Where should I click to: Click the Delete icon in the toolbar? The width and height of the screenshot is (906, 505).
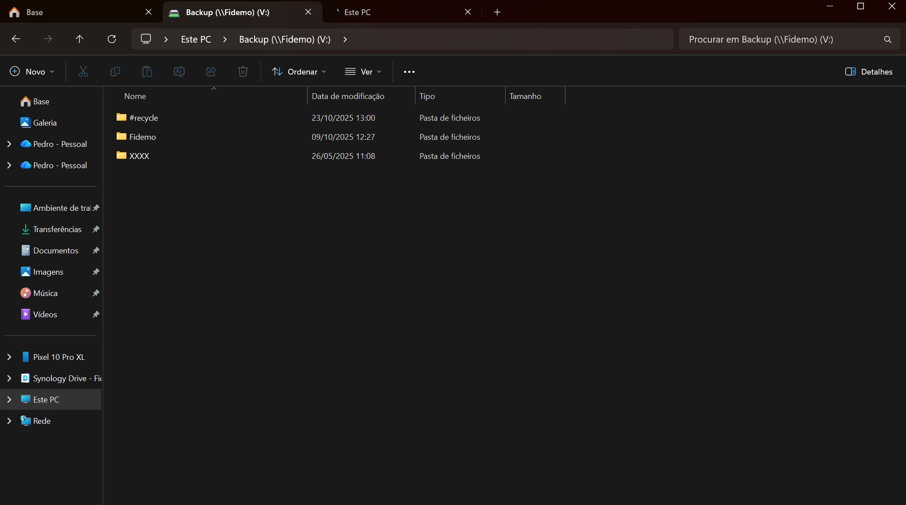(243, 71)
